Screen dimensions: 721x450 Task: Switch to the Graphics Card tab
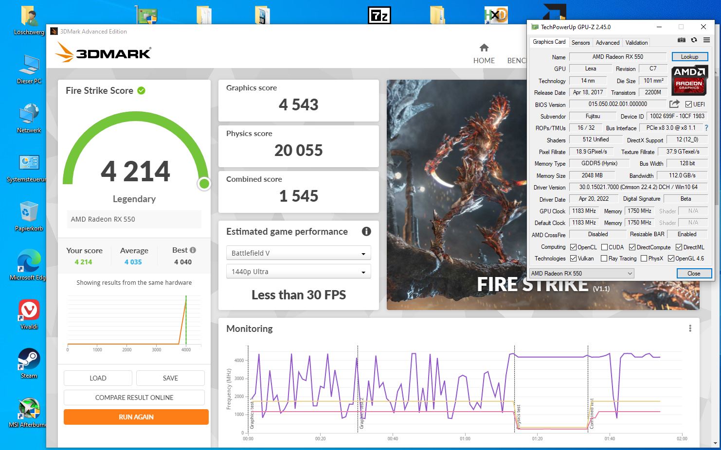pyautogui.click(x=549, y=42)
